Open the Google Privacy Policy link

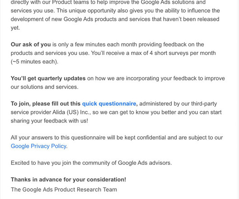coord(39,146)
